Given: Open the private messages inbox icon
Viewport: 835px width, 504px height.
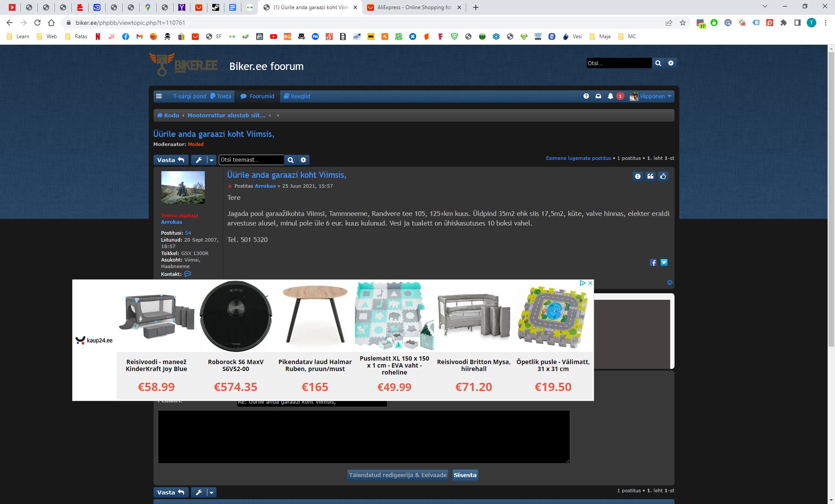Looking at the screenshot, I should point(598,96).
